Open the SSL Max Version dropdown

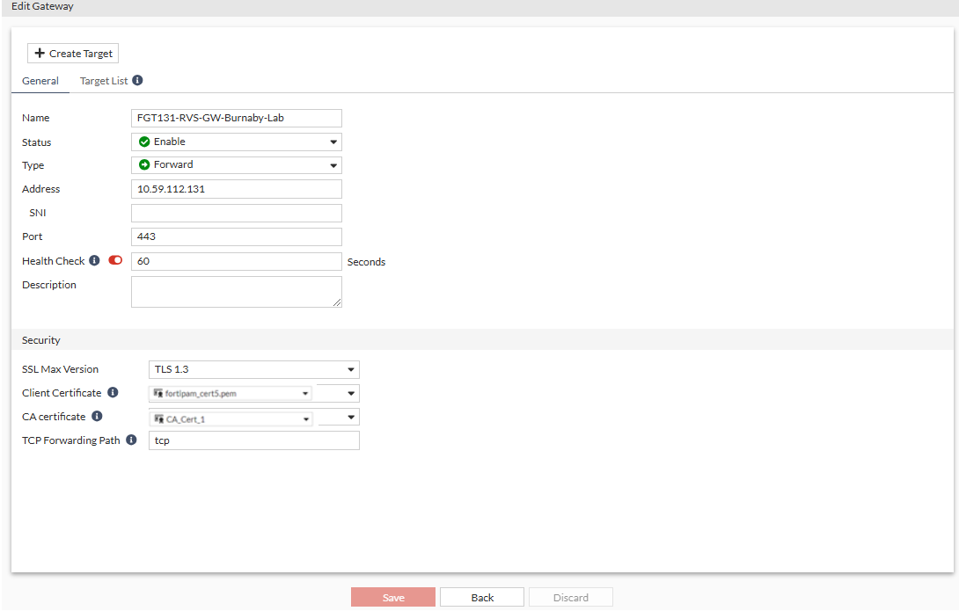[351, 369]
